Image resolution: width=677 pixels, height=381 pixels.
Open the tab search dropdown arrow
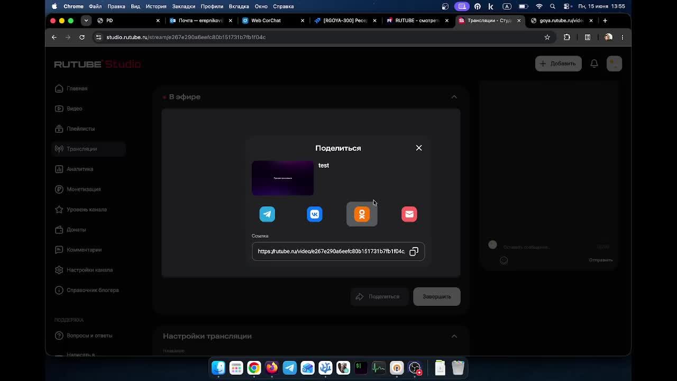click(x=86, y=21)
